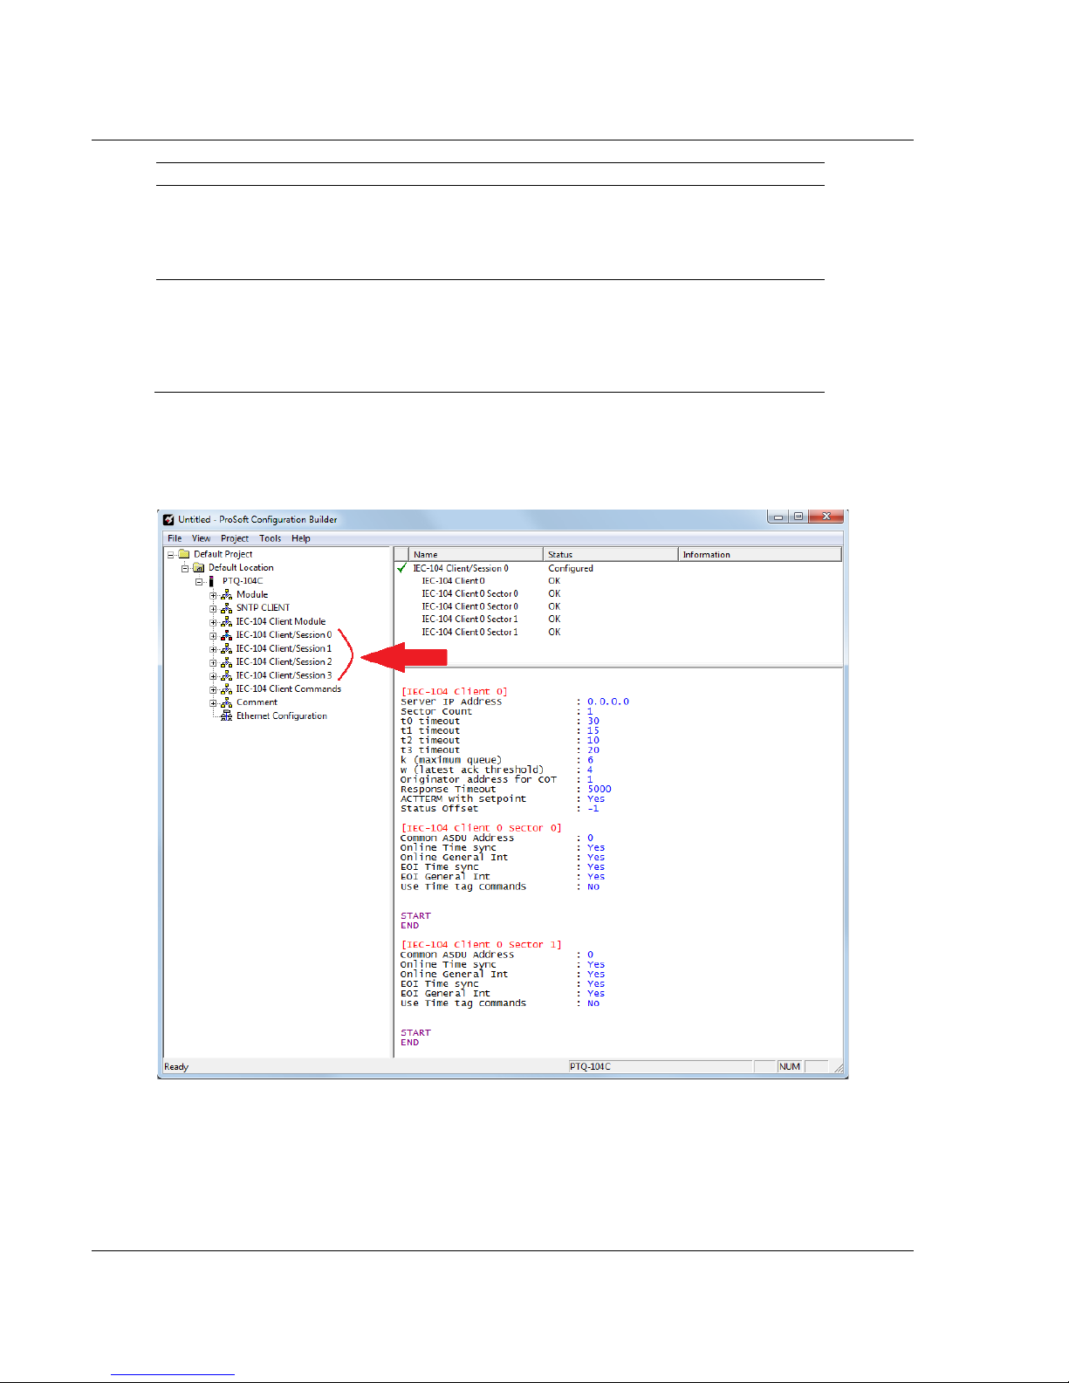
Task: Click [IEC-104 Client 0 Sector 0] heading
Action: tap(481, 828)
